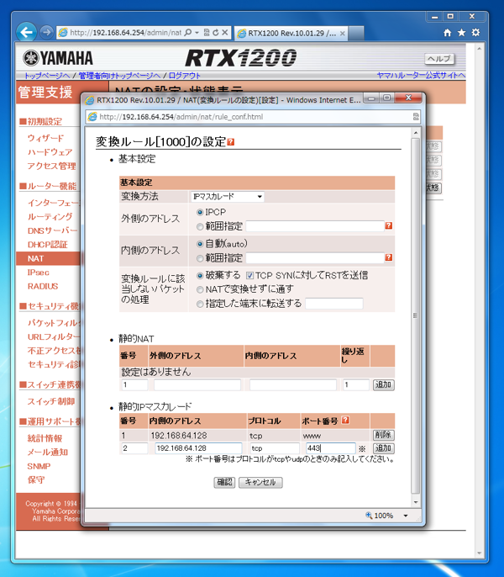Open スイッチ制御 in sidebar

point(51,401)
